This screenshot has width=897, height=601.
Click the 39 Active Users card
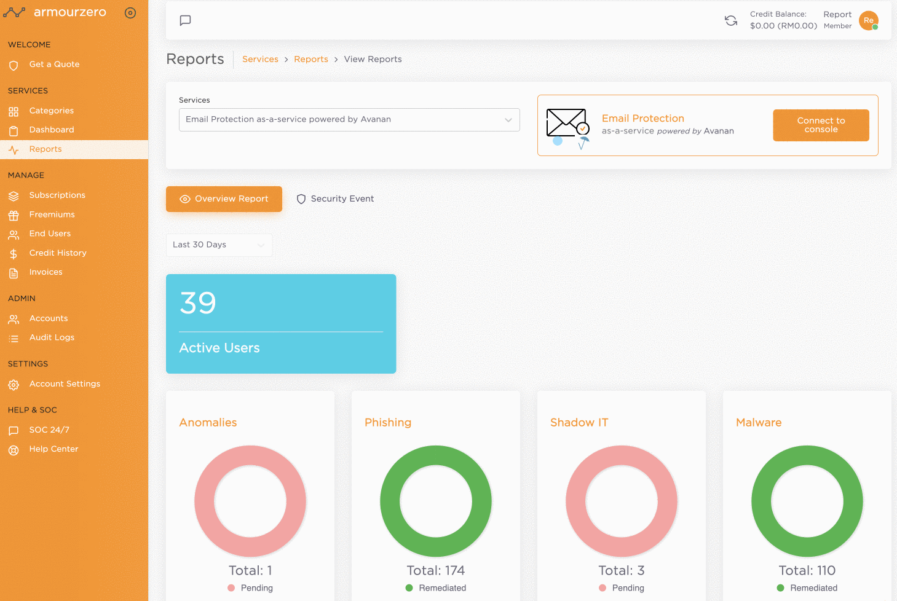[x=281, y=324]
